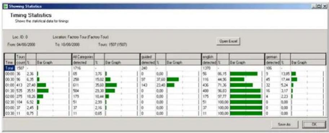Click the All Categories group header
329x133 pixels.
pyautogui.click(x=83, y=57)
